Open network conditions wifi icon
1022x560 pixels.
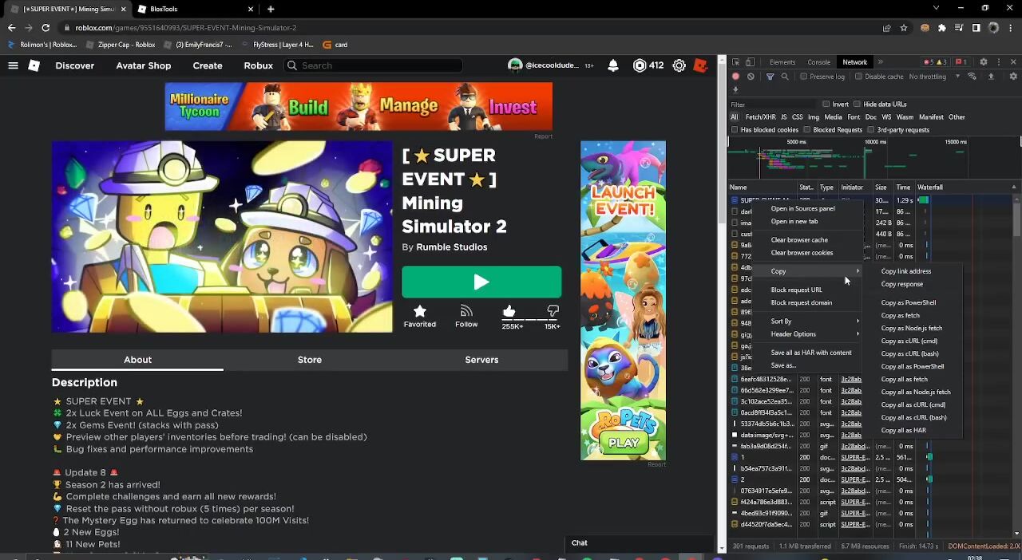coord(972,77)
